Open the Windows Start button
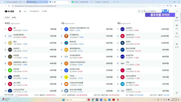The width and height of the screenshot is (181, 102). click(63, 100)
